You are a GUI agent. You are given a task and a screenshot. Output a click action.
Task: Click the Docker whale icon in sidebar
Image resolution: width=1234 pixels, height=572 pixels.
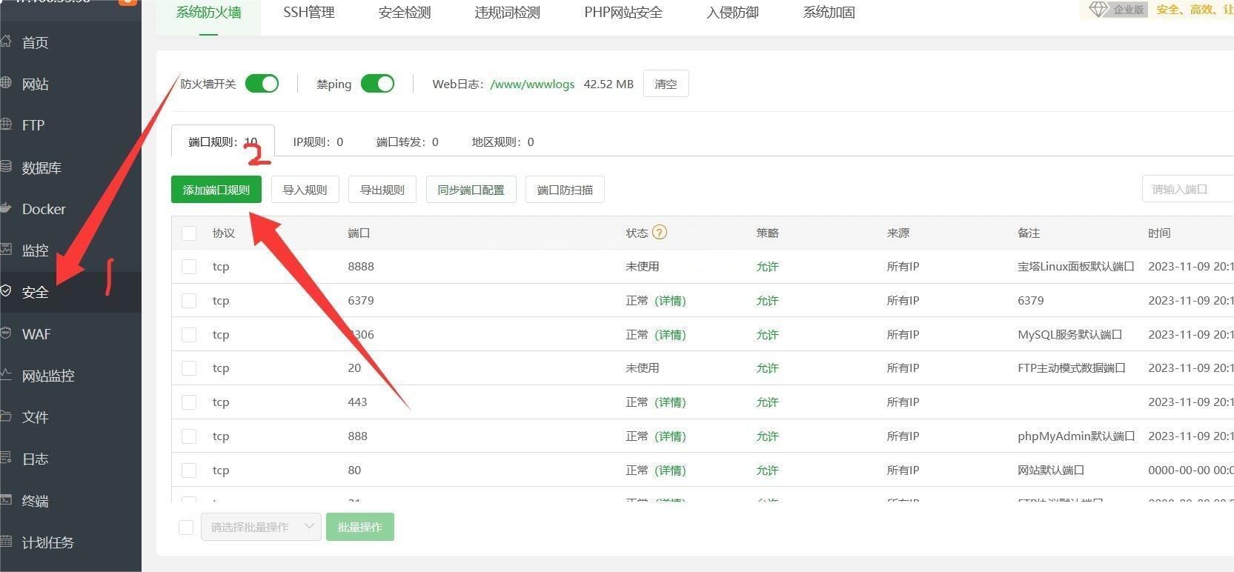[6, 209]
